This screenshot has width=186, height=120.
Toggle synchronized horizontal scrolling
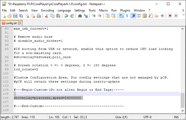[113, 16]
